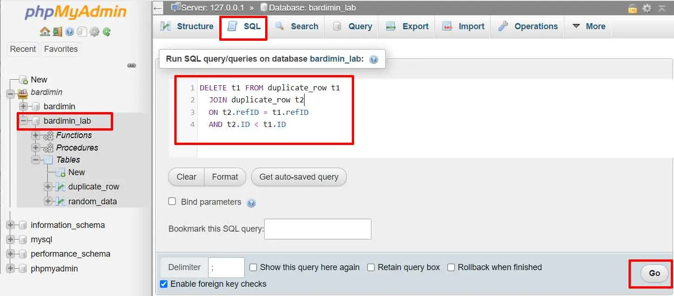Open the Structure tab
674x296 pixels.
(187, 26)
